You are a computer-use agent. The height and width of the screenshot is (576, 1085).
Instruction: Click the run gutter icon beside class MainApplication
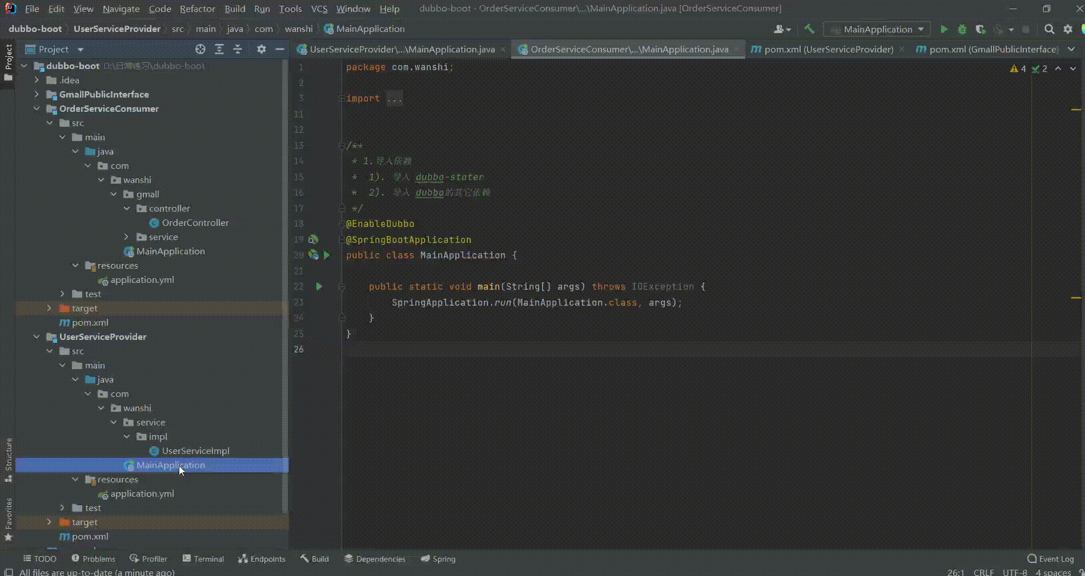[x=327, y=255]
